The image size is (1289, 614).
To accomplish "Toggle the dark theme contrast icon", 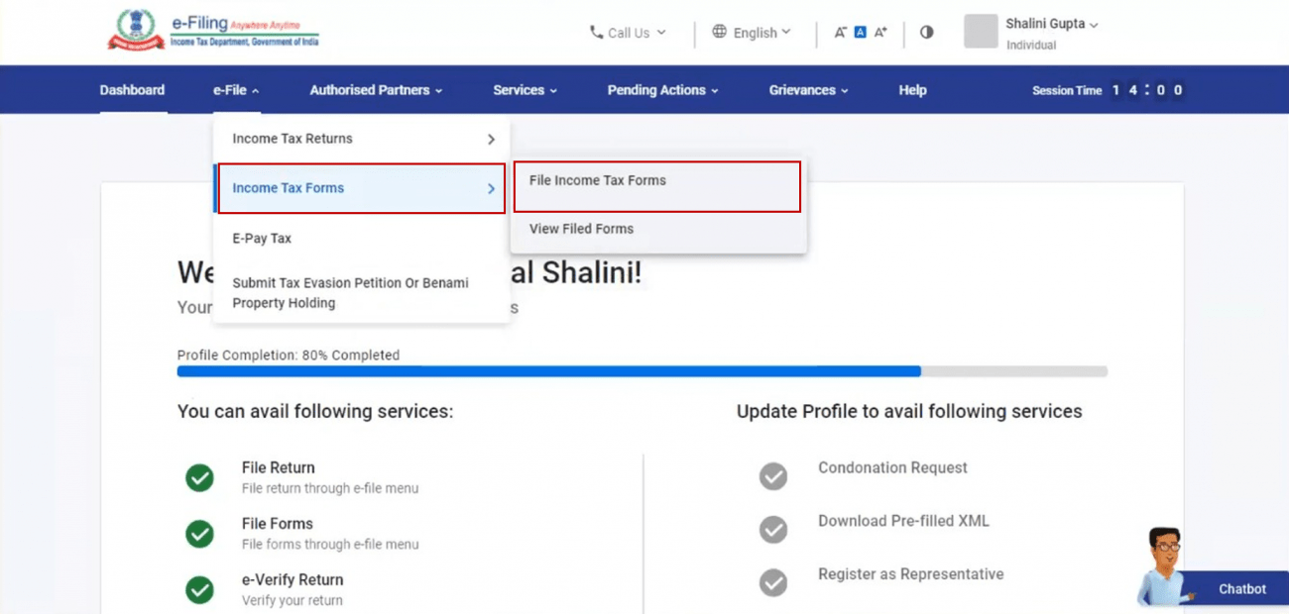I will tap(925, 32).
